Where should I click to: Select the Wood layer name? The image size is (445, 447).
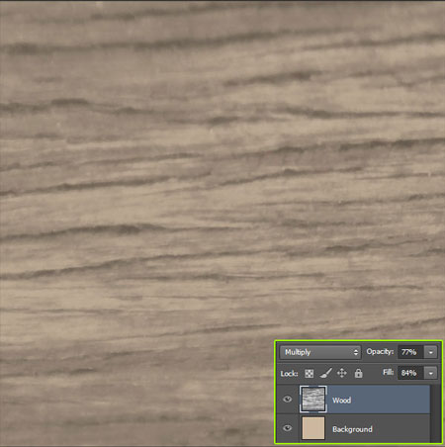click(x=341, y=401)
